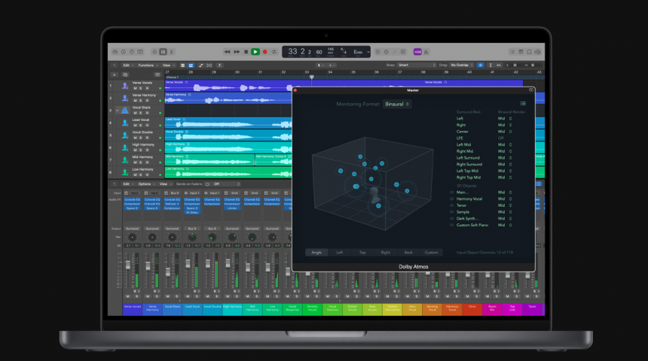Image resolution: width=648 pixels, height=361 pixels.
Task: Select the Custom view tab in Dolby Atmos
Action: [x=431, y=253]
